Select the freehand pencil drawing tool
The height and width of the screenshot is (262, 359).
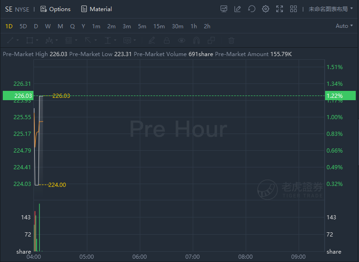152,40
